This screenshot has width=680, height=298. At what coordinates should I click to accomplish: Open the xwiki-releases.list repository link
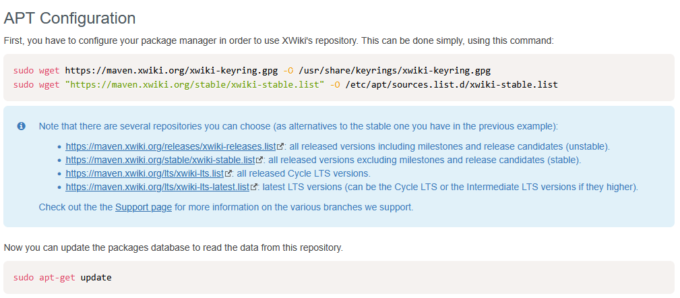171,147
